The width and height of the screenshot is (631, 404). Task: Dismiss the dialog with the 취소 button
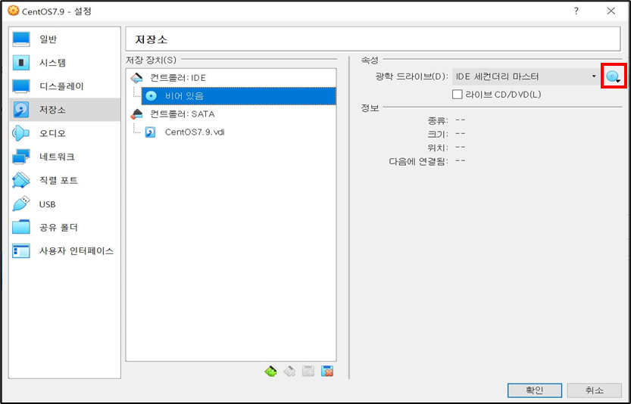coord(594,390)
